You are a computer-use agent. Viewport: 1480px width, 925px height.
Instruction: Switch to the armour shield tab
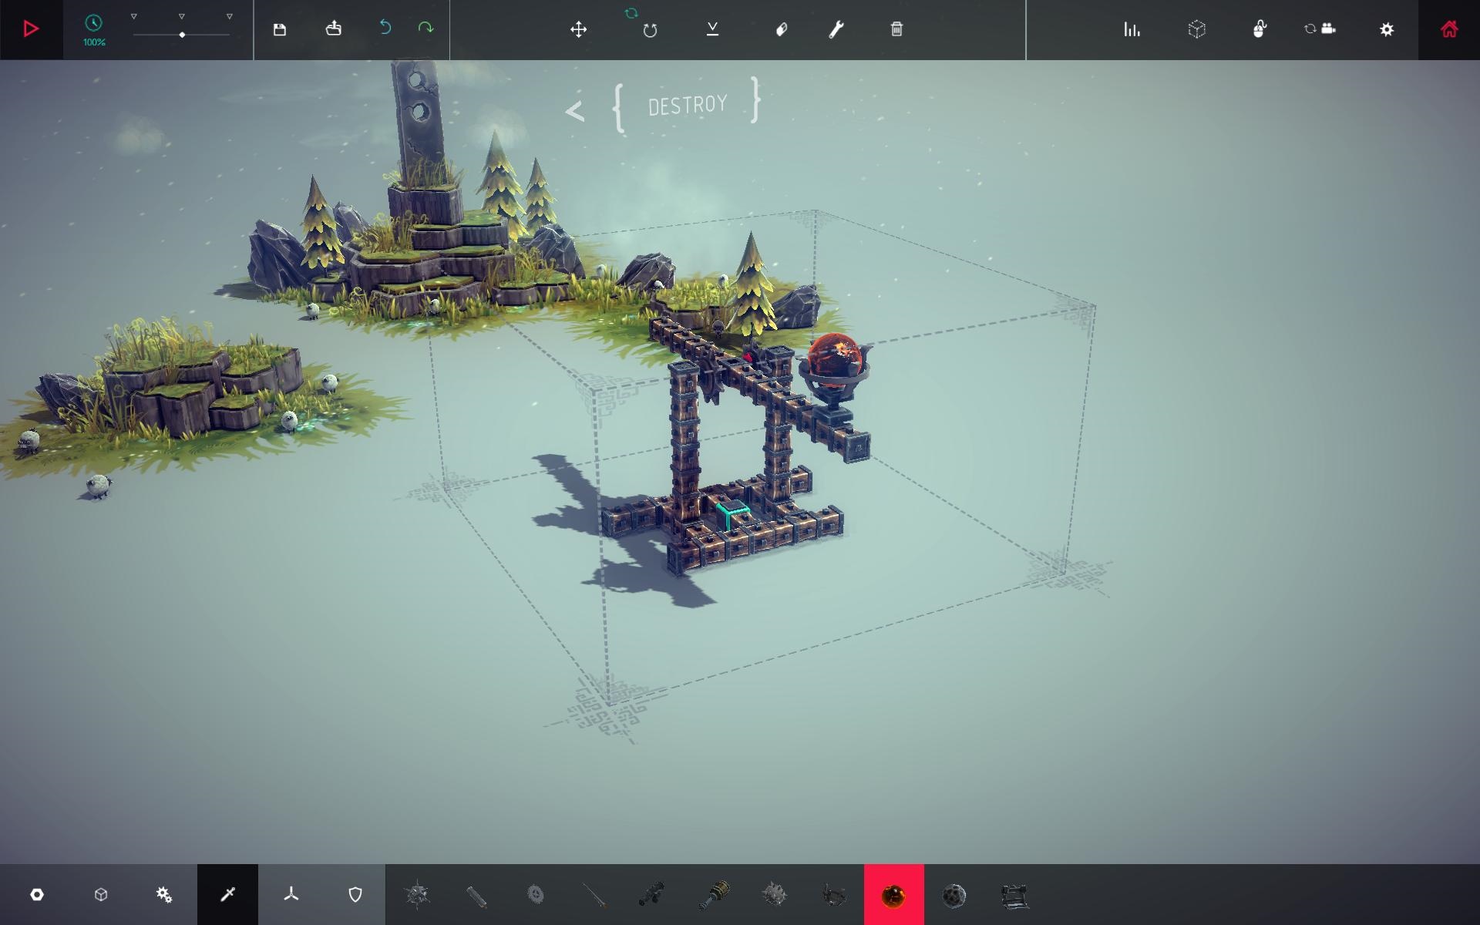[355, 894]
